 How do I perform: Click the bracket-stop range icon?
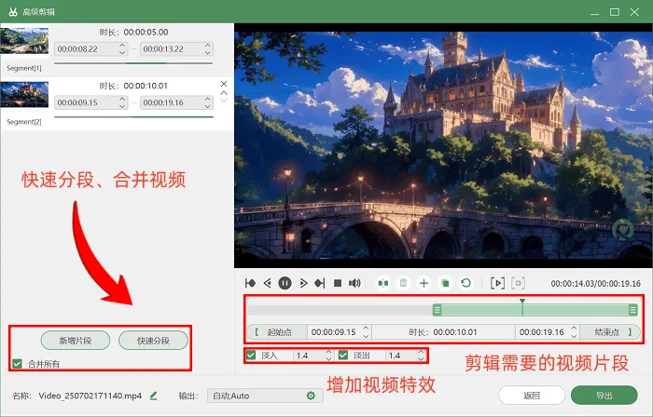(x=518, y=283)
